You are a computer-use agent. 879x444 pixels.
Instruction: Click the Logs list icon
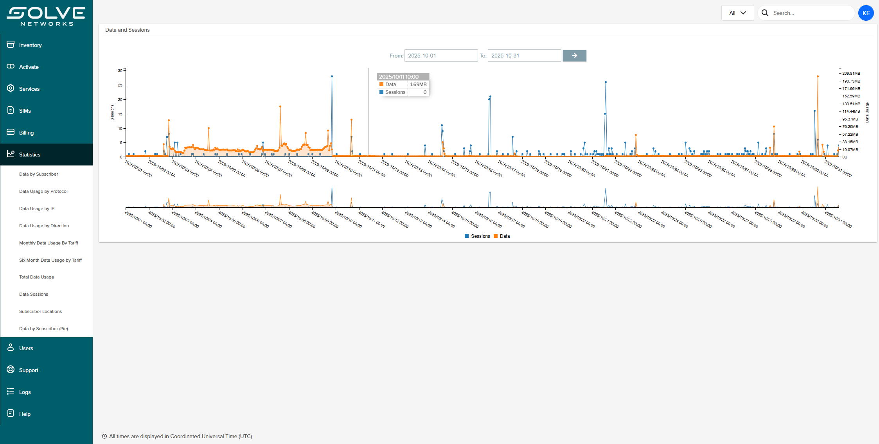click(x=11, y=392)
